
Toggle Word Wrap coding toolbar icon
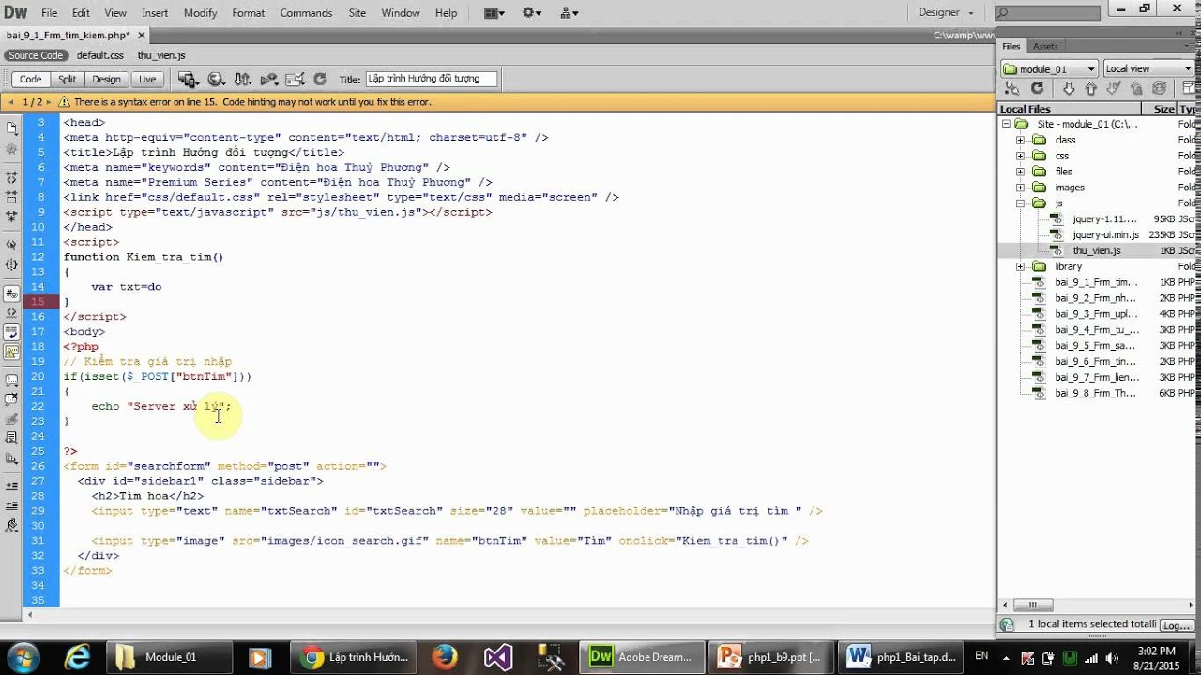(x=11, y=332)
